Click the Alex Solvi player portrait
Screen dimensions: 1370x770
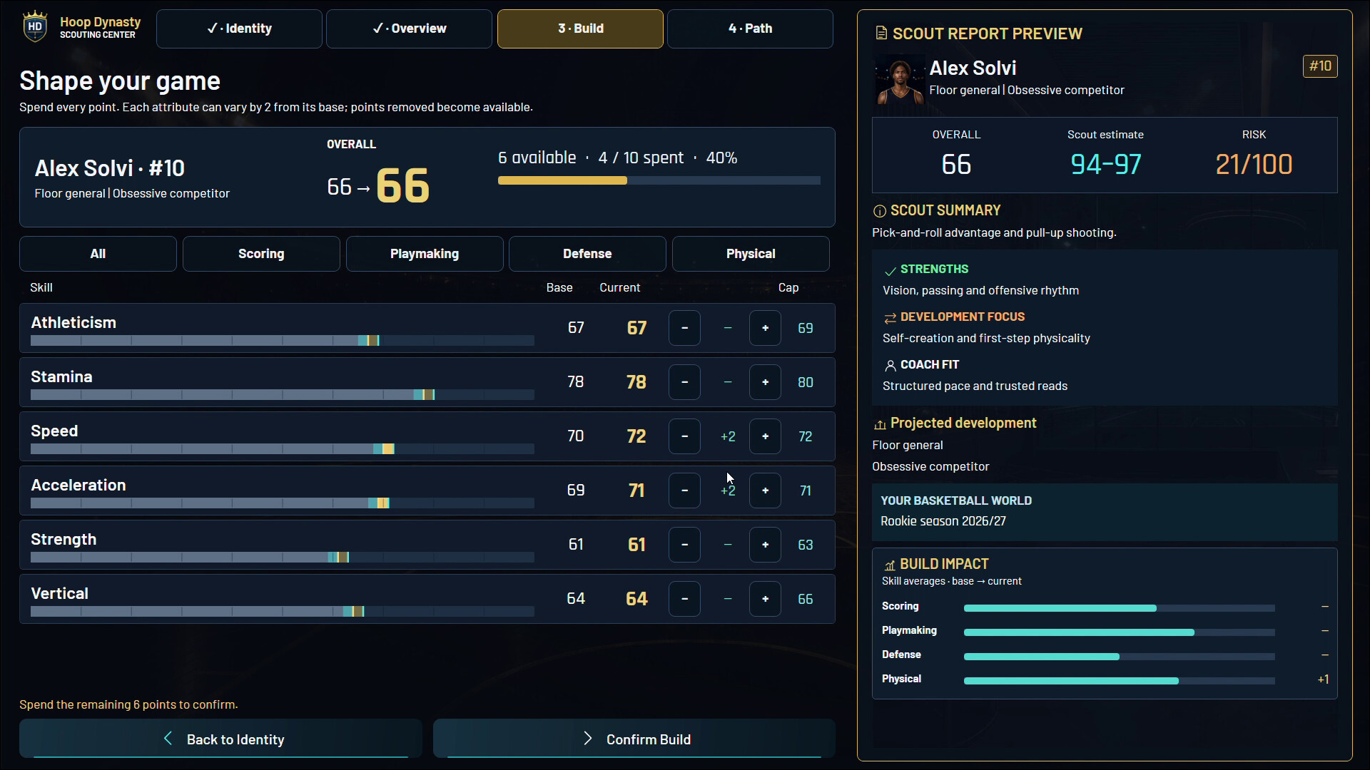tap(900, 81)
